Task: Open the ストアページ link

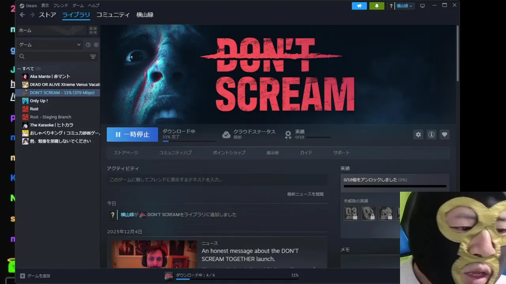Action: pos(126,153)
